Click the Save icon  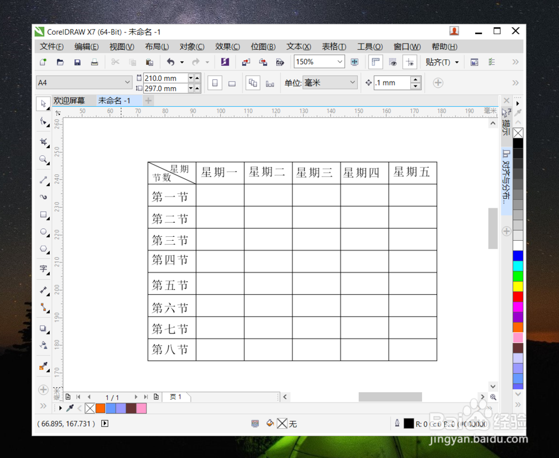click(77, 62)
